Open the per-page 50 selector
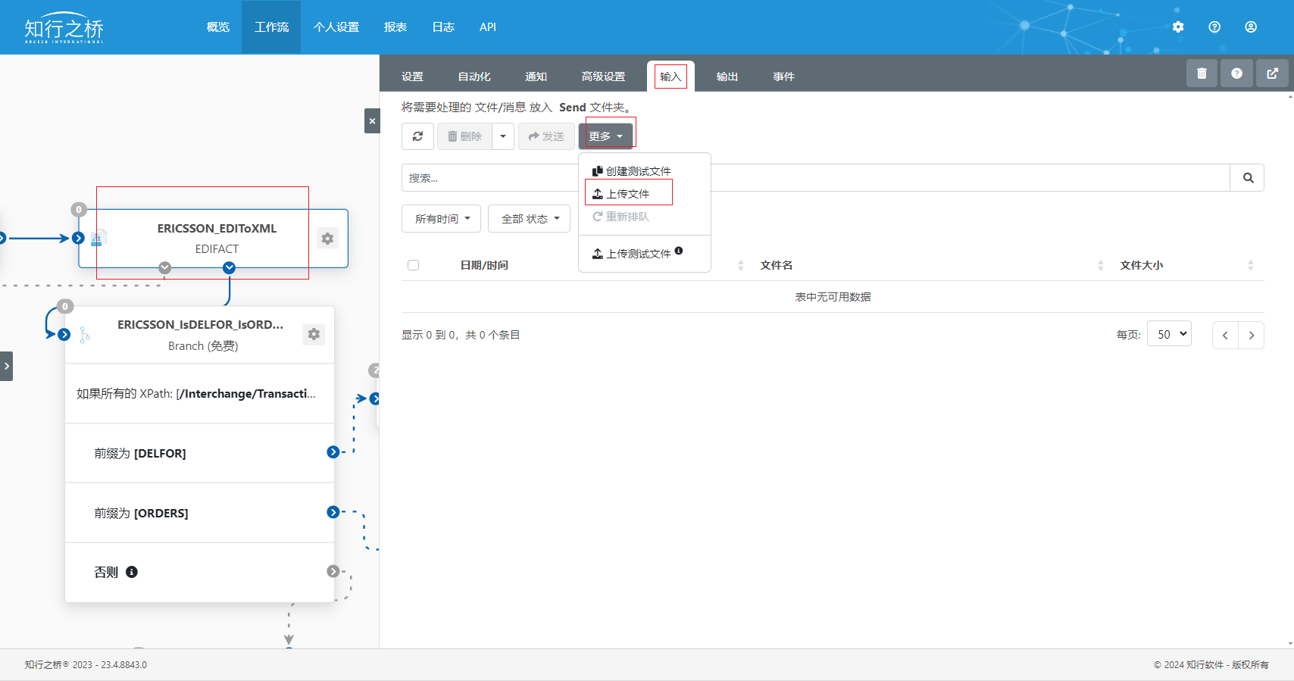 point(1170,334)
